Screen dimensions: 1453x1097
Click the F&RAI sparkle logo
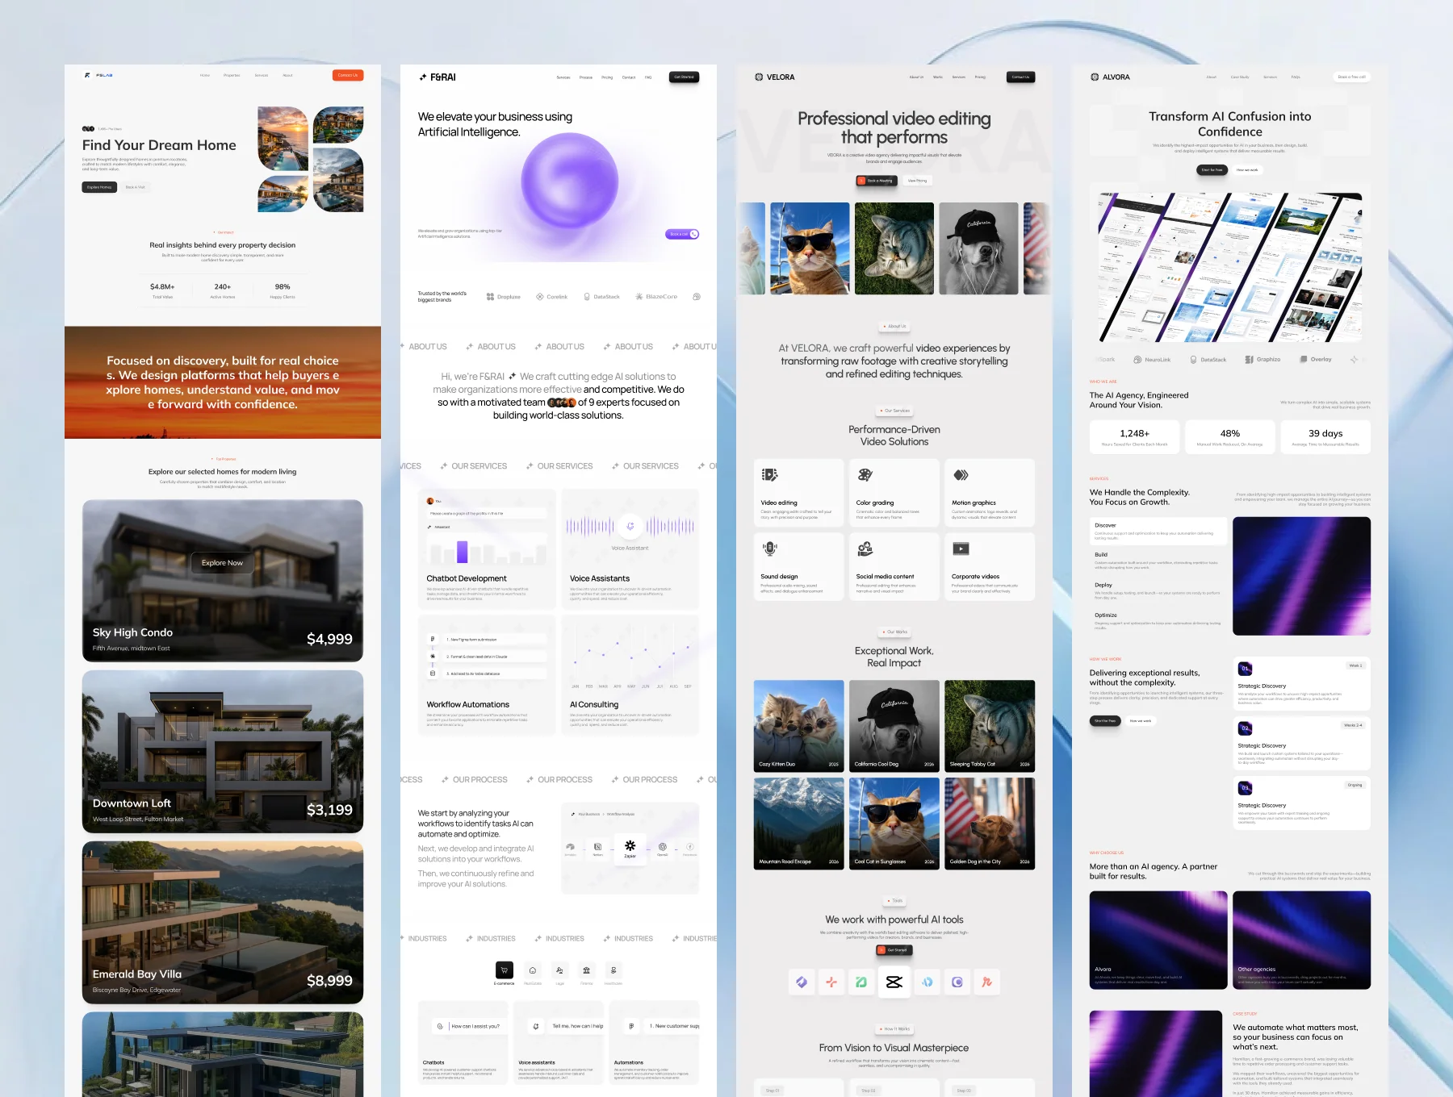pyautogui.click(x=423, y=77)
